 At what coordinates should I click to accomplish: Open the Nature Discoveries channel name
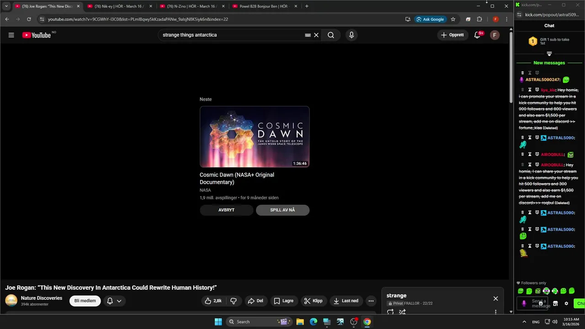42,298
